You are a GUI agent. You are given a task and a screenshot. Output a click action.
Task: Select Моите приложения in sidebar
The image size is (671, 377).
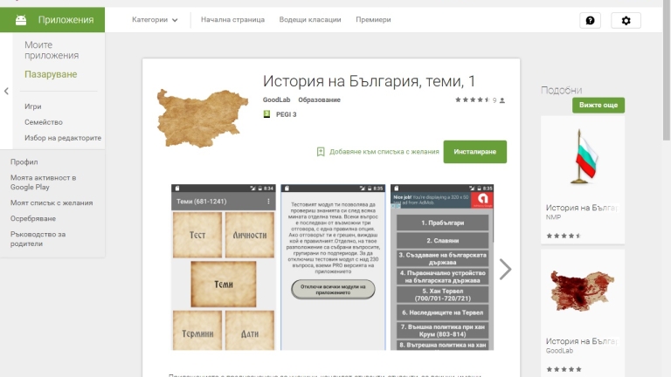(52, 50)
